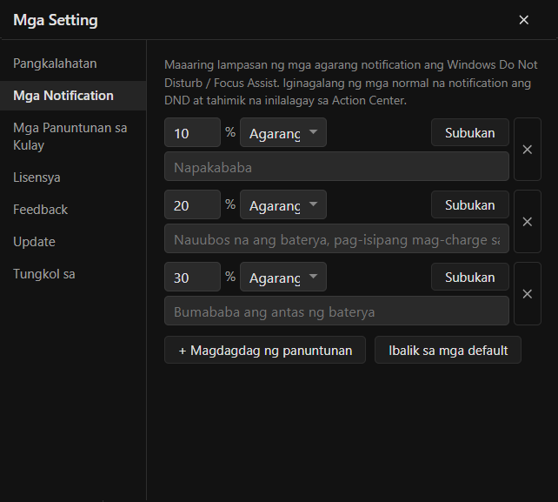Switch to the Update section

pyautogui.click(x=73, y=242)
